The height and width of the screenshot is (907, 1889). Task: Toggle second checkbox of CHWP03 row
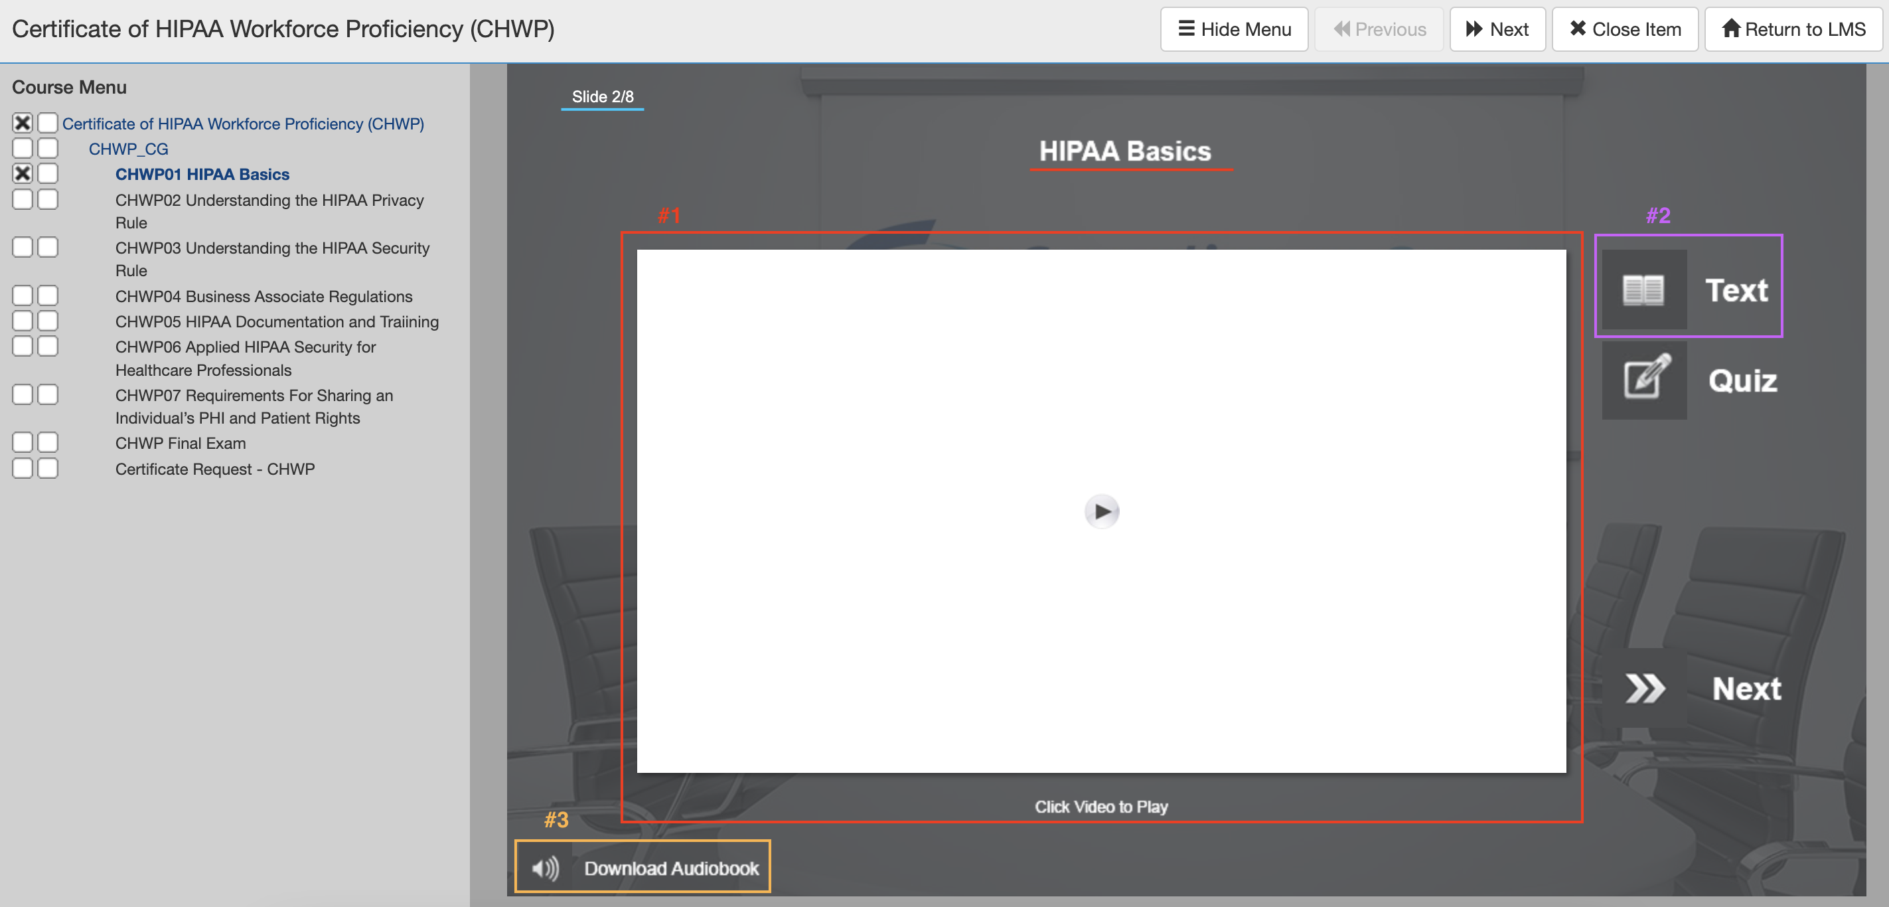point(48,246)
